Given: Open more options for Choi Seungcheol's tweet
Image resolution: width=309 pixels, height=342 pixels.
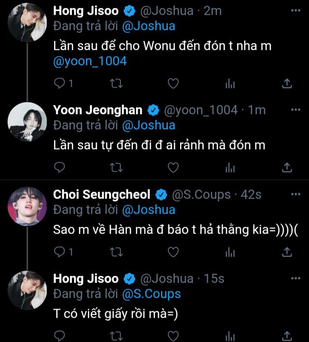Looking at the screenshot, I should [x=296, y=194].
